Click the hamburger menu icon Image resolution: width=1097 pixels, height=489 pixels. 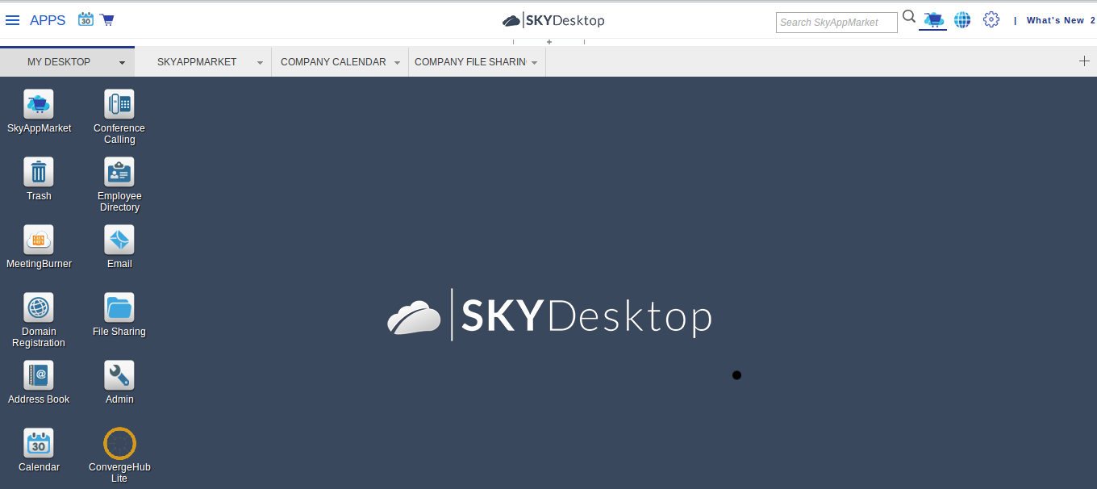tap(13, 20)
